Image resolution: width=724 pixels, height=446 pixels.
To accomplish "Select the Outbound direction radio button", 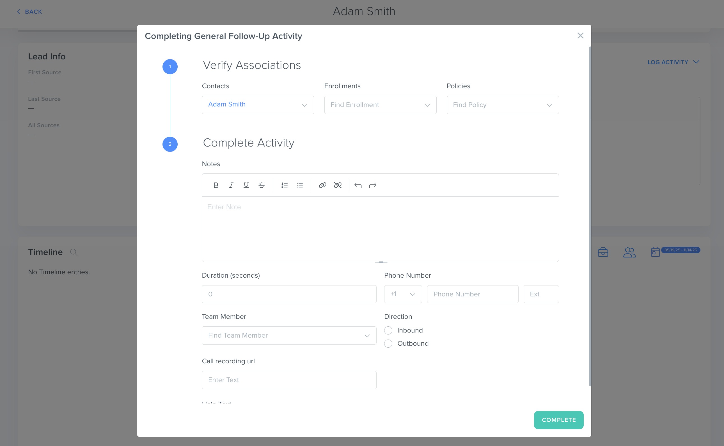I will 388,344.
